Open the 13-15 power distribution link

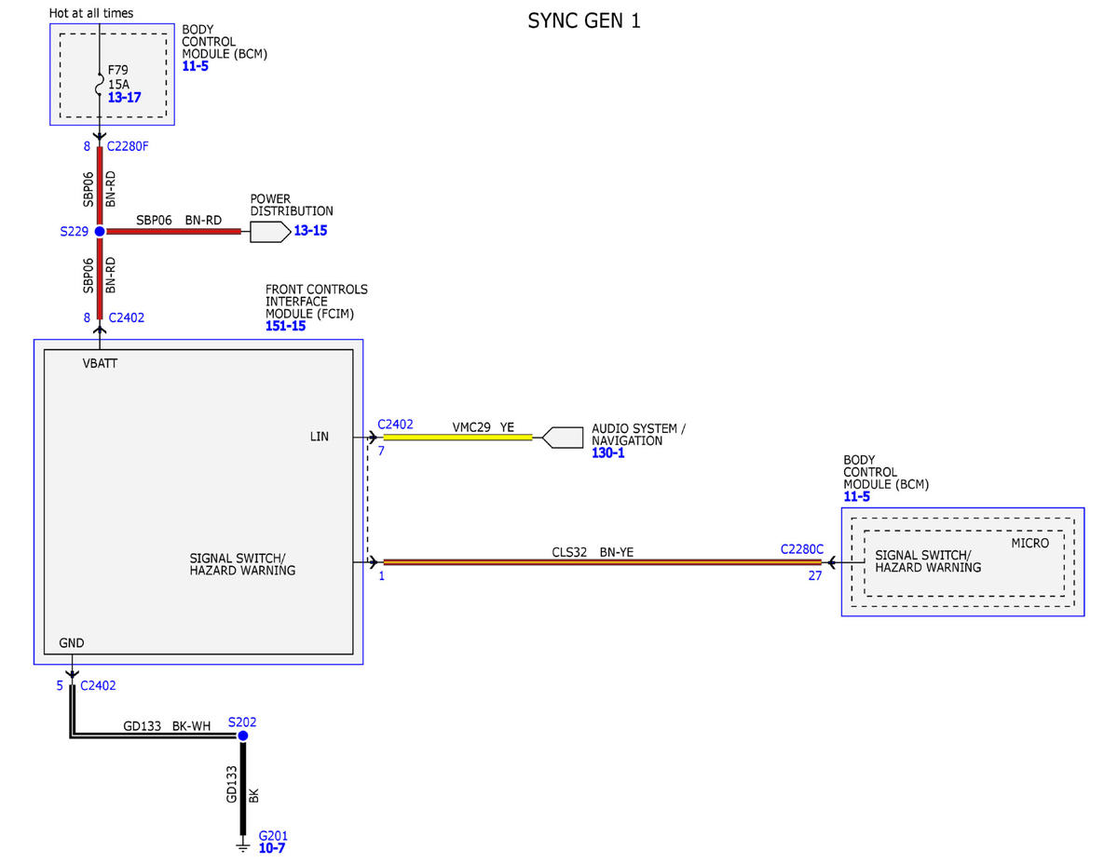tap(310, 230)
